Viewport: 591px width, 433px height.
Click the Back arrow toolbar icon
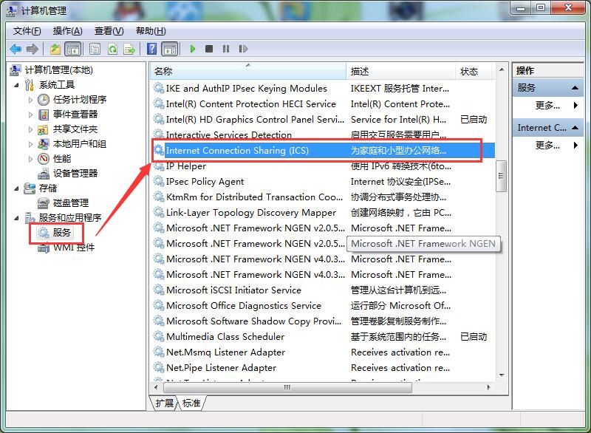click(x=16, y=49)
